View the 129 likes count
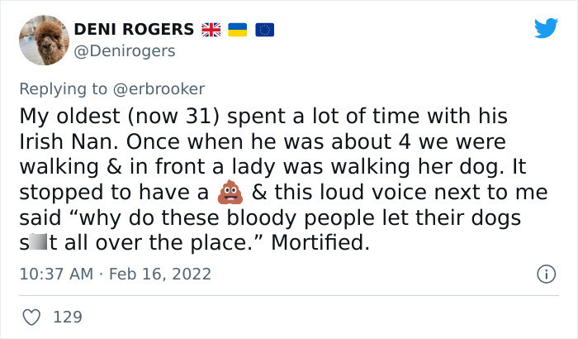 point(69,316)
